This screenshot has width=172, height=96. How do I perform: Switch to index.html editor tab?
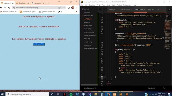click(112, 10)
